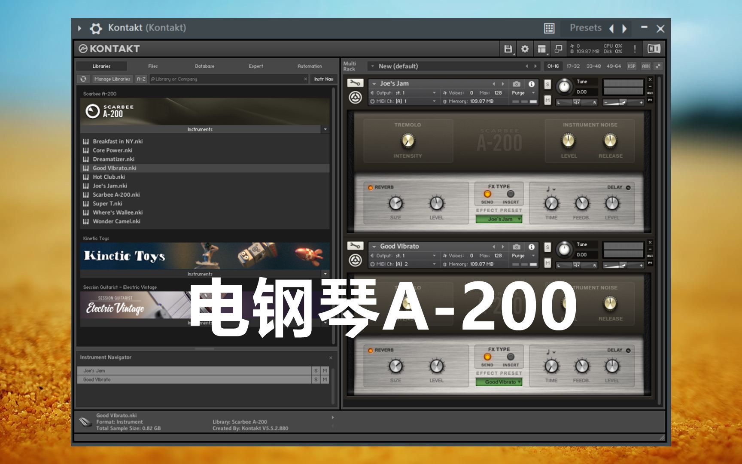Toggle Reverb on for Joe's Jam
The width and height of the screenshot is (742, 464).
pyautogui.click(x=370, y=187)
